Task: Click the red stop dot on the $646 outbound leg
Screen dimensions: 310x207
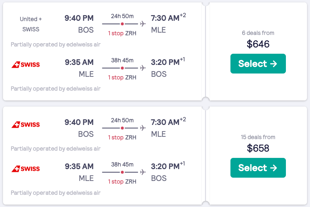Action: tap(122, 24)
